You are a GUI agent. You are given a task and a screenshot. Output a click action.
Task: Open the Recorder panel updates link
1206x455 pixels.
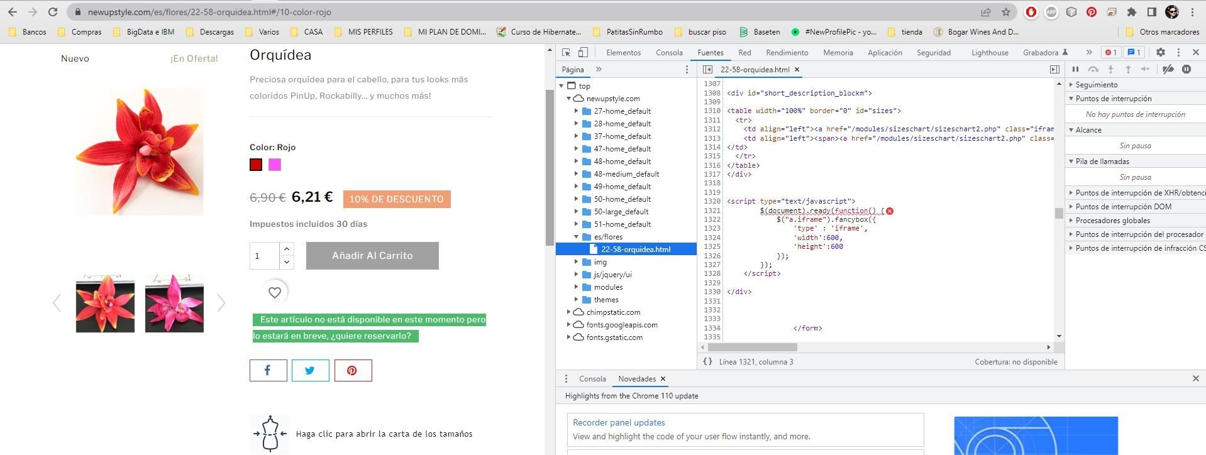(x=618, y=423)
